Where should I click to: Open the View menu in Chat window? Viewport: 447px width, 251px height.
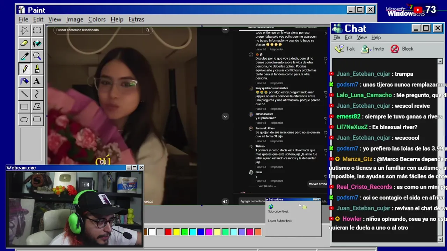tap(362, 38)
